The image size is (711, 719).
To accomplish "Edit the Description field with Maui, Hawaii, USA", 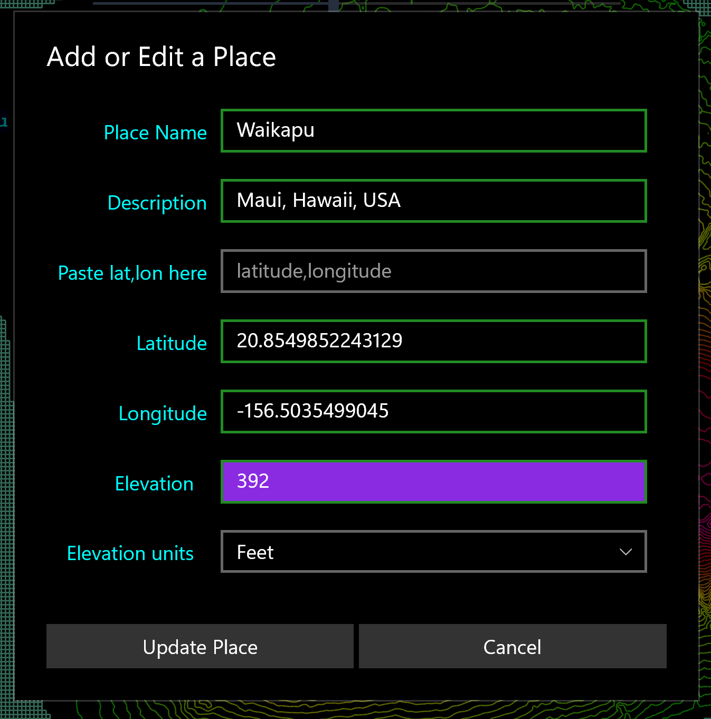I will 433,201.
